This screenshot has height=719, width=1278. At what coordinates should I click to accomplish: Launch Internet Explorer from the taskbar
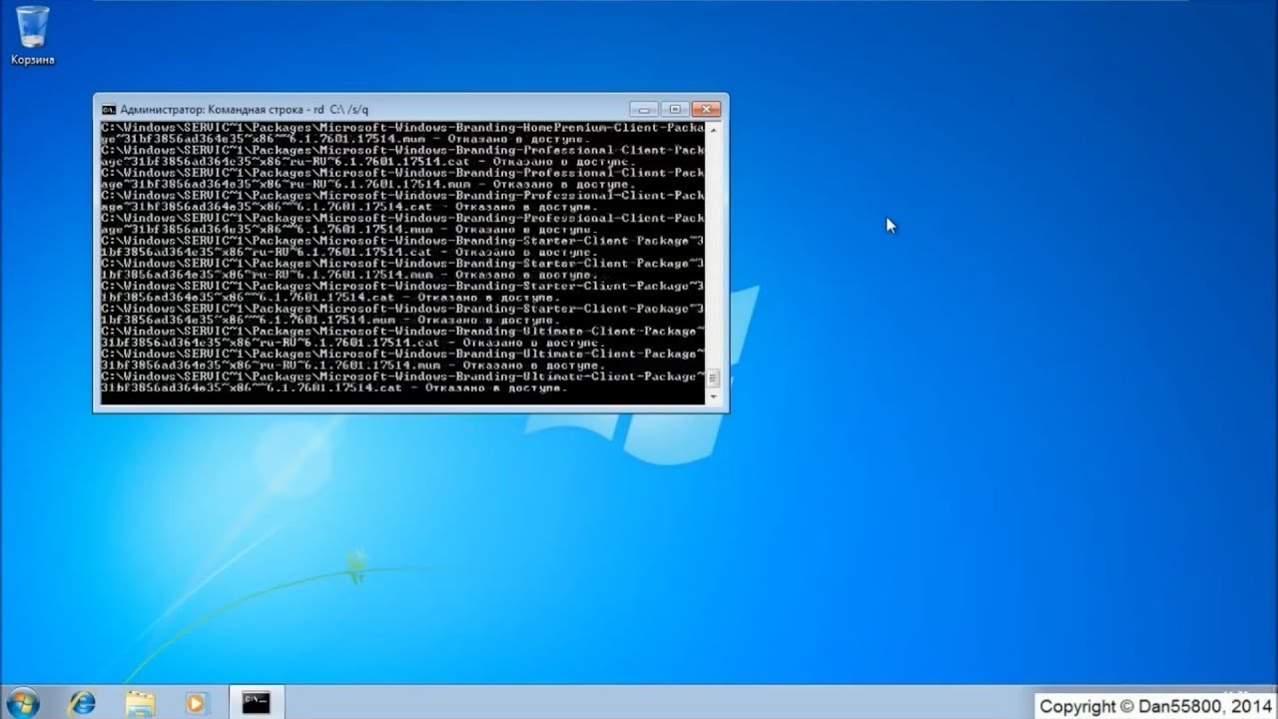point(81,703)
